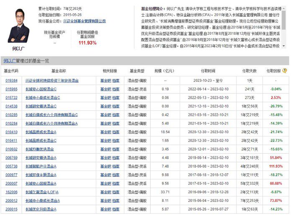Open fund 长城环保主题混合A

[x=41, y=175]
